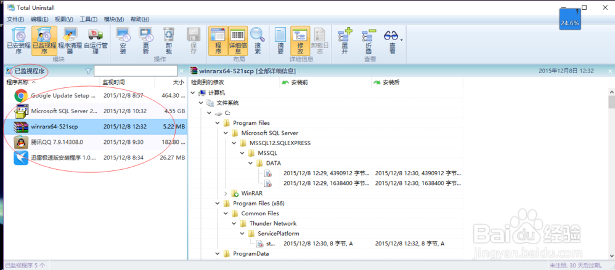Image resolution: width=615 pixels, height=270 pixels.
Task: Click the filter funnel icon
Action: click(88, 71)
